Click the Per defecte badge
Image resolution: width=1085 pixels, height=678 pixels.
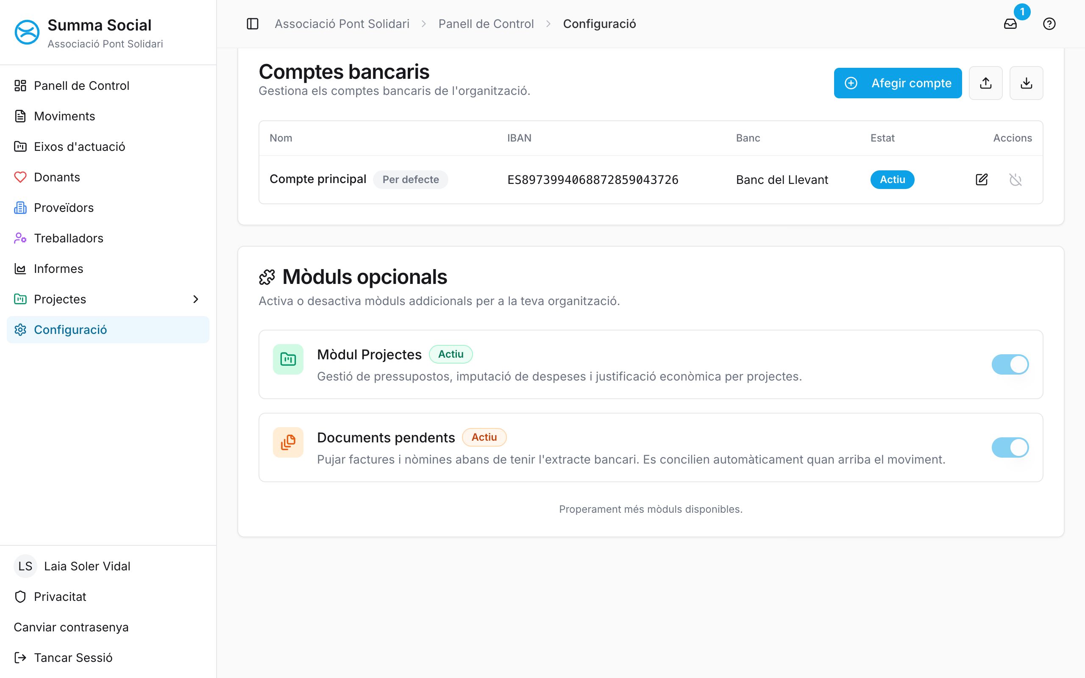(410, 179)
